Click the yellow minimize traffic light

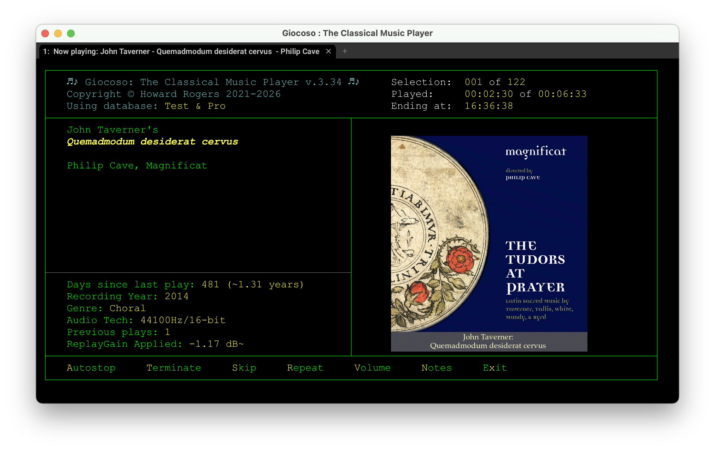coord(58,33)
